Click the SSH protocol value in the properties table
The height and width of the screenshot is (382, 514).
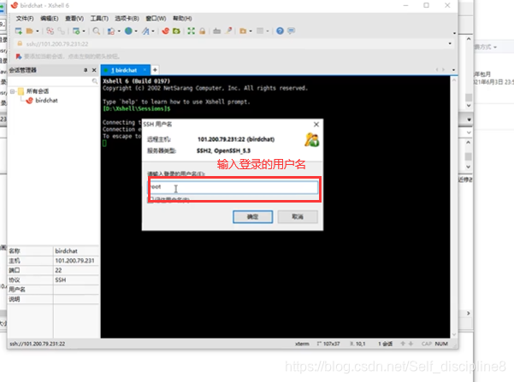61,280
